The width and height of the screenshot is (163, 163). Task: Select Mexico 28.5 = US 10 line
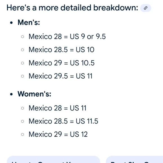point(62,49)
